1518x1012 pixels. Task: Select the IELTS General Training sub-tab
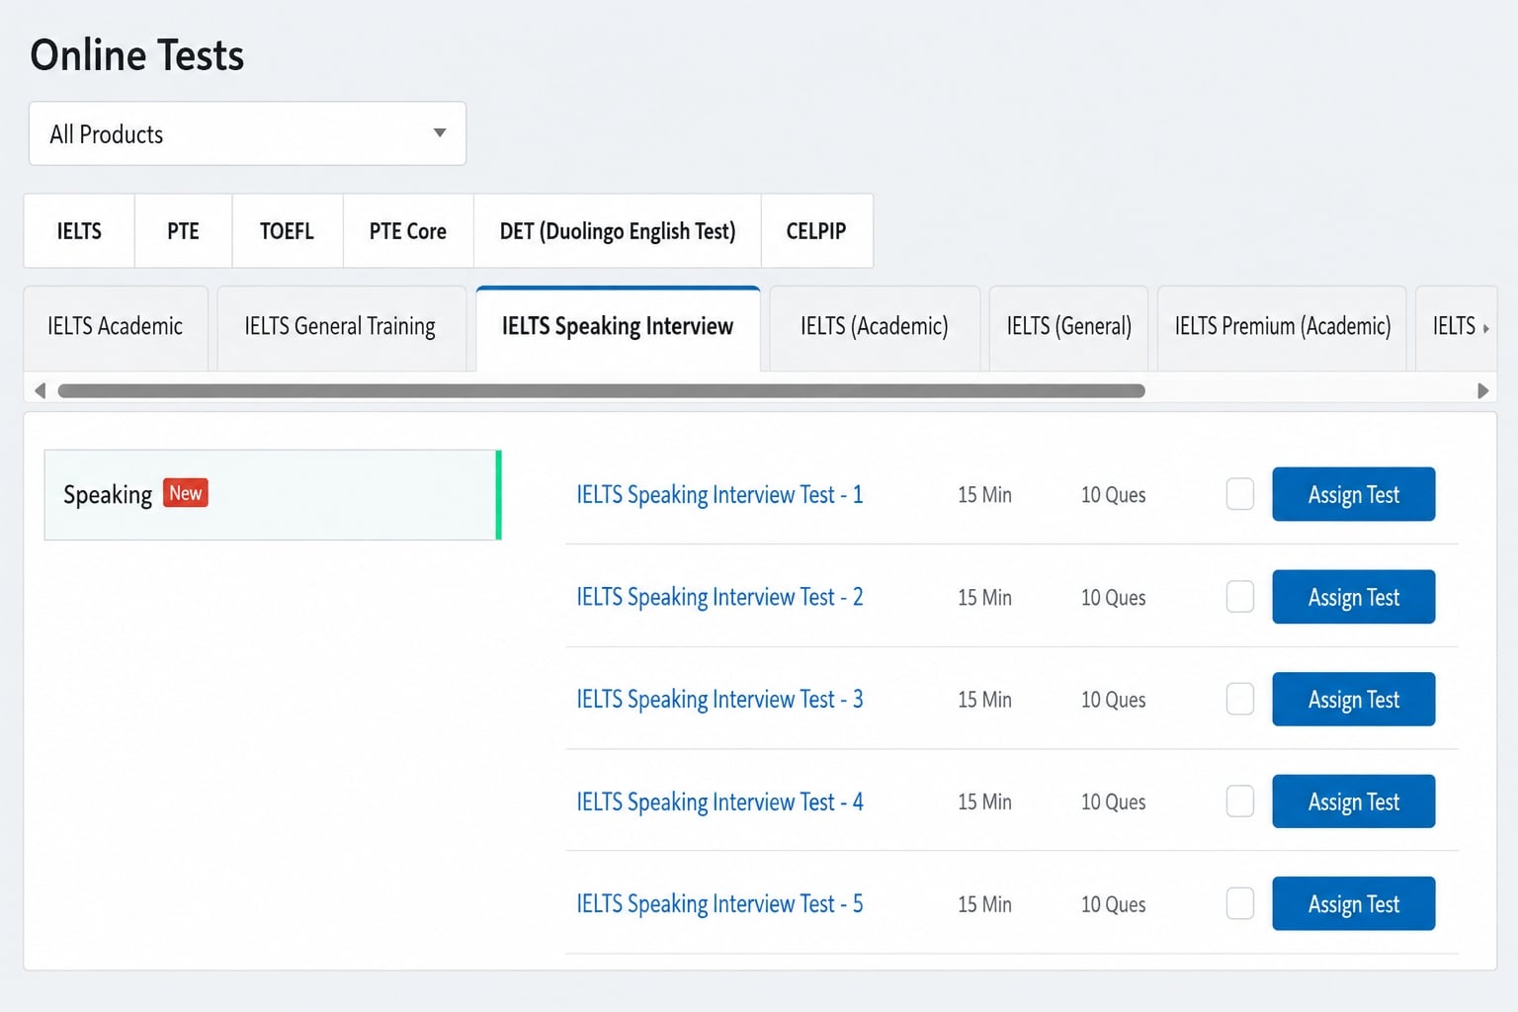point(341,327)
